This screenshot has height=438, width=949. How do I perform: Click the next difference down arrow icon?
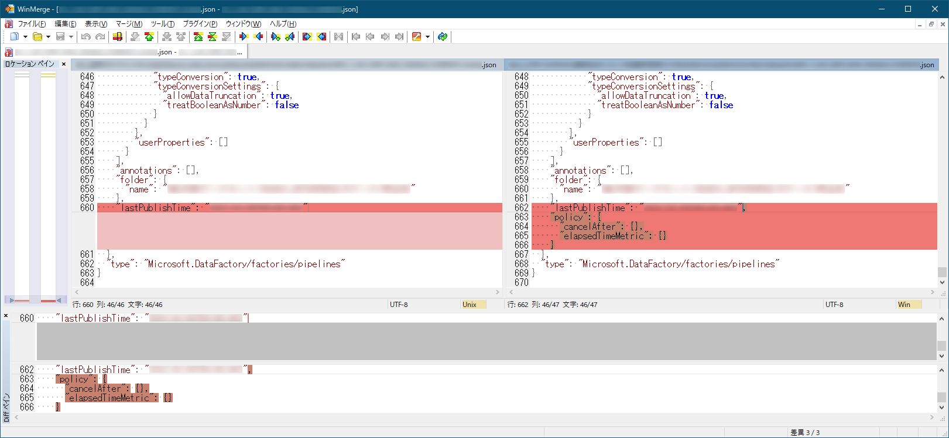[135, 37]
